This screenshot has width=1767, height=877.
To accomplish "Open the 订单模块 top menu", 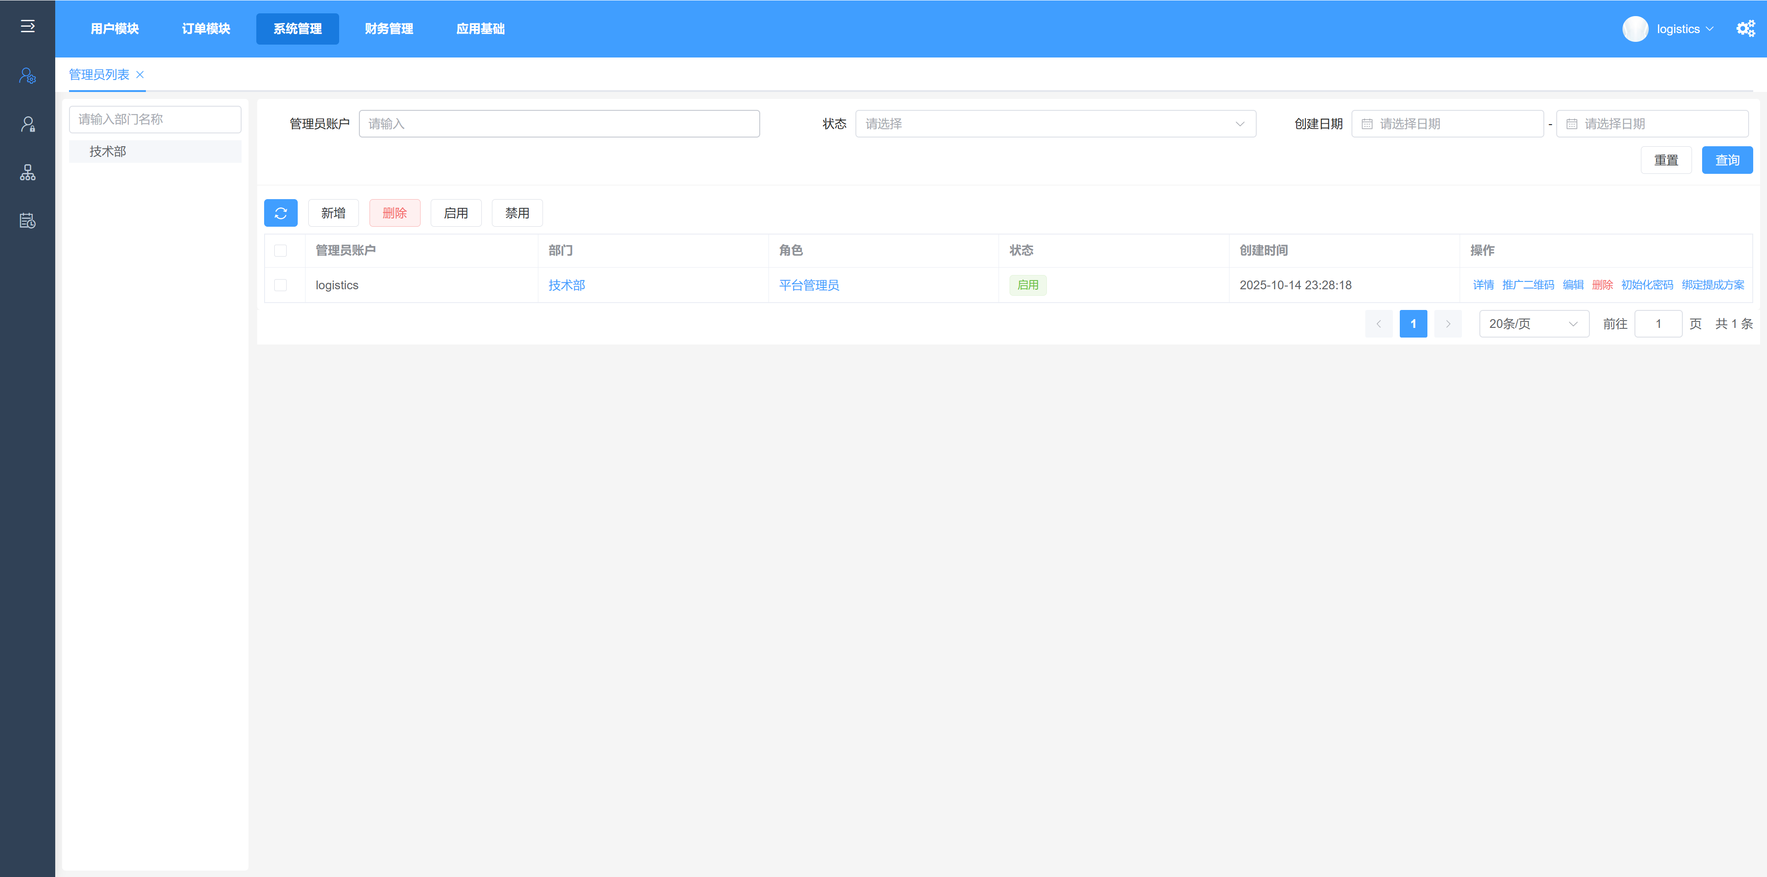I will (x=206, y=29).
